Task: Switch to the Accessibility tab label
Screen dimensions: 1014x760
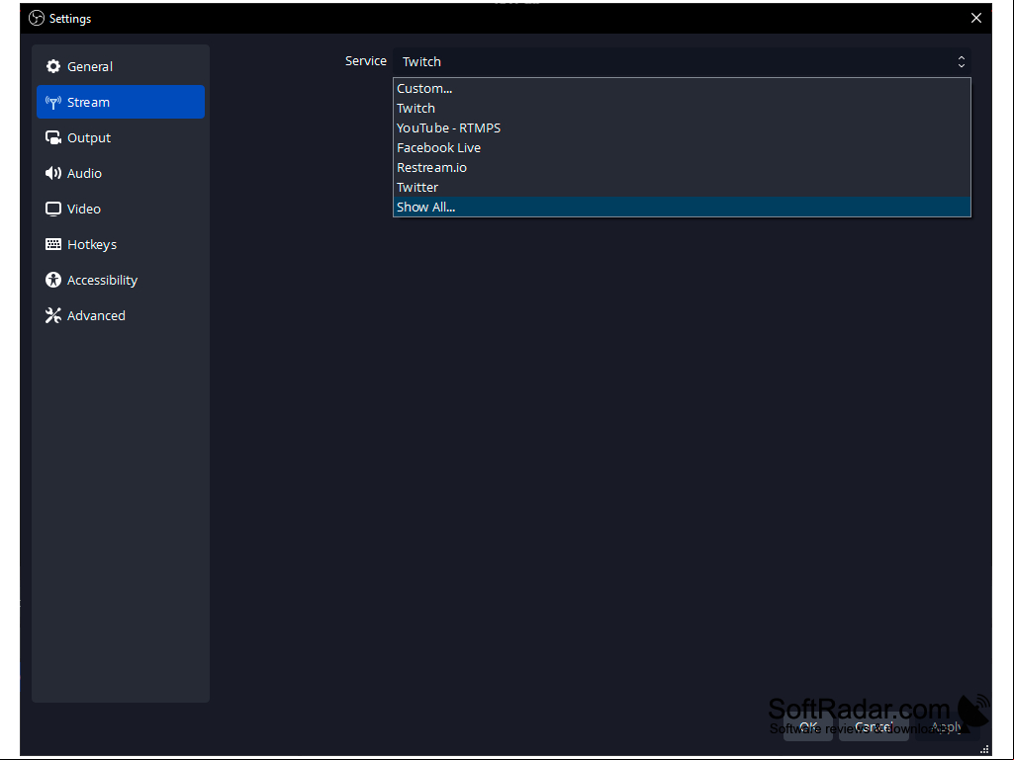Action: (102, 280)
